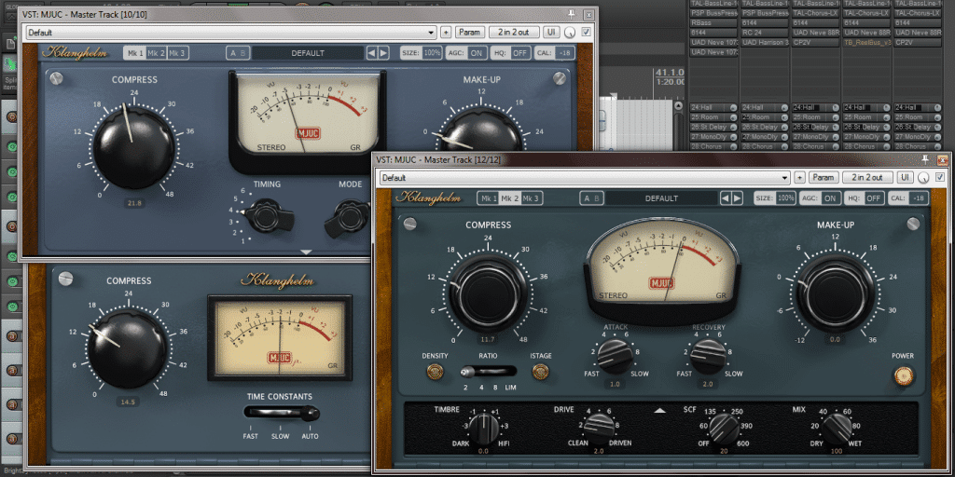Click the TIME CONSTANTS slider in the MJUC jr. panel

click(282, 413)
